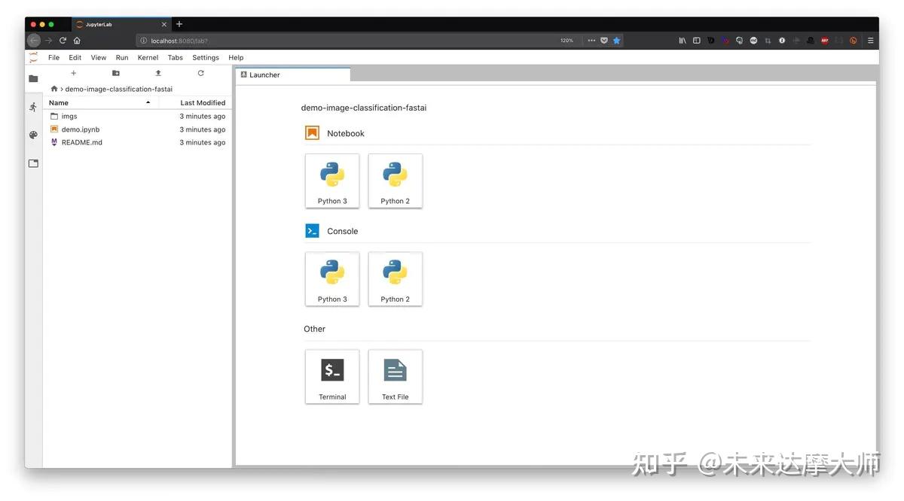This screenshot has width=904, height=501.
Task: Create a new Text File from the Launcher
Action: pos(395,376)
